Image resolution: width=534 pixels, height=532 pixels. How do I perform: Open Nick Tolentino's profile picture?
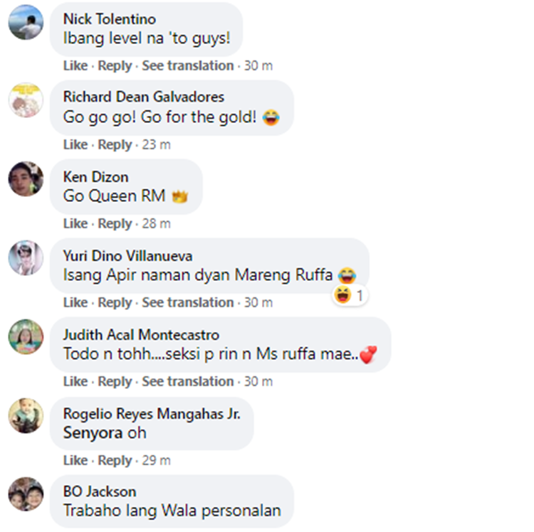[26, 22]
